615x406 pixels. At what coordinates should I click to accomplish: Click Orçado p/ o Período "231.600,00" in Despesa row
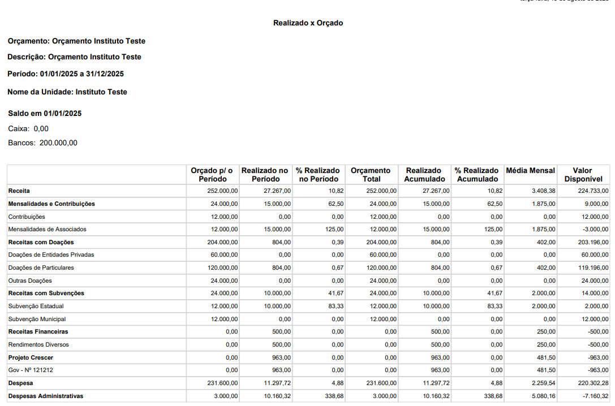[x=222, y=383]
